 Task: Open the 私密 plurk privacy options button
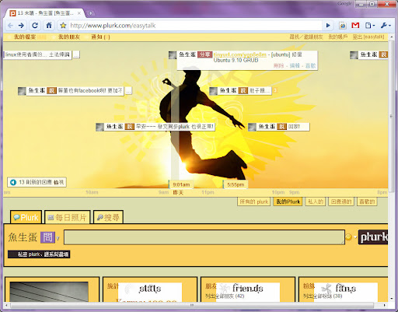tap(39, 254)
